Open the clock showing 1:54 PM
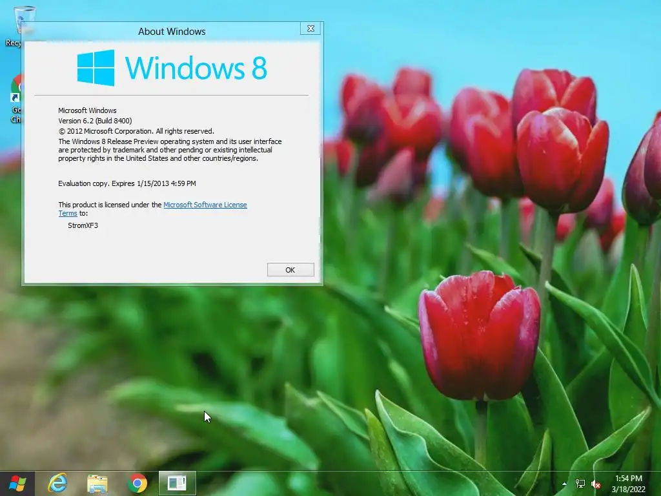Viewport: 661px width, 496px height. coord(629,484)
